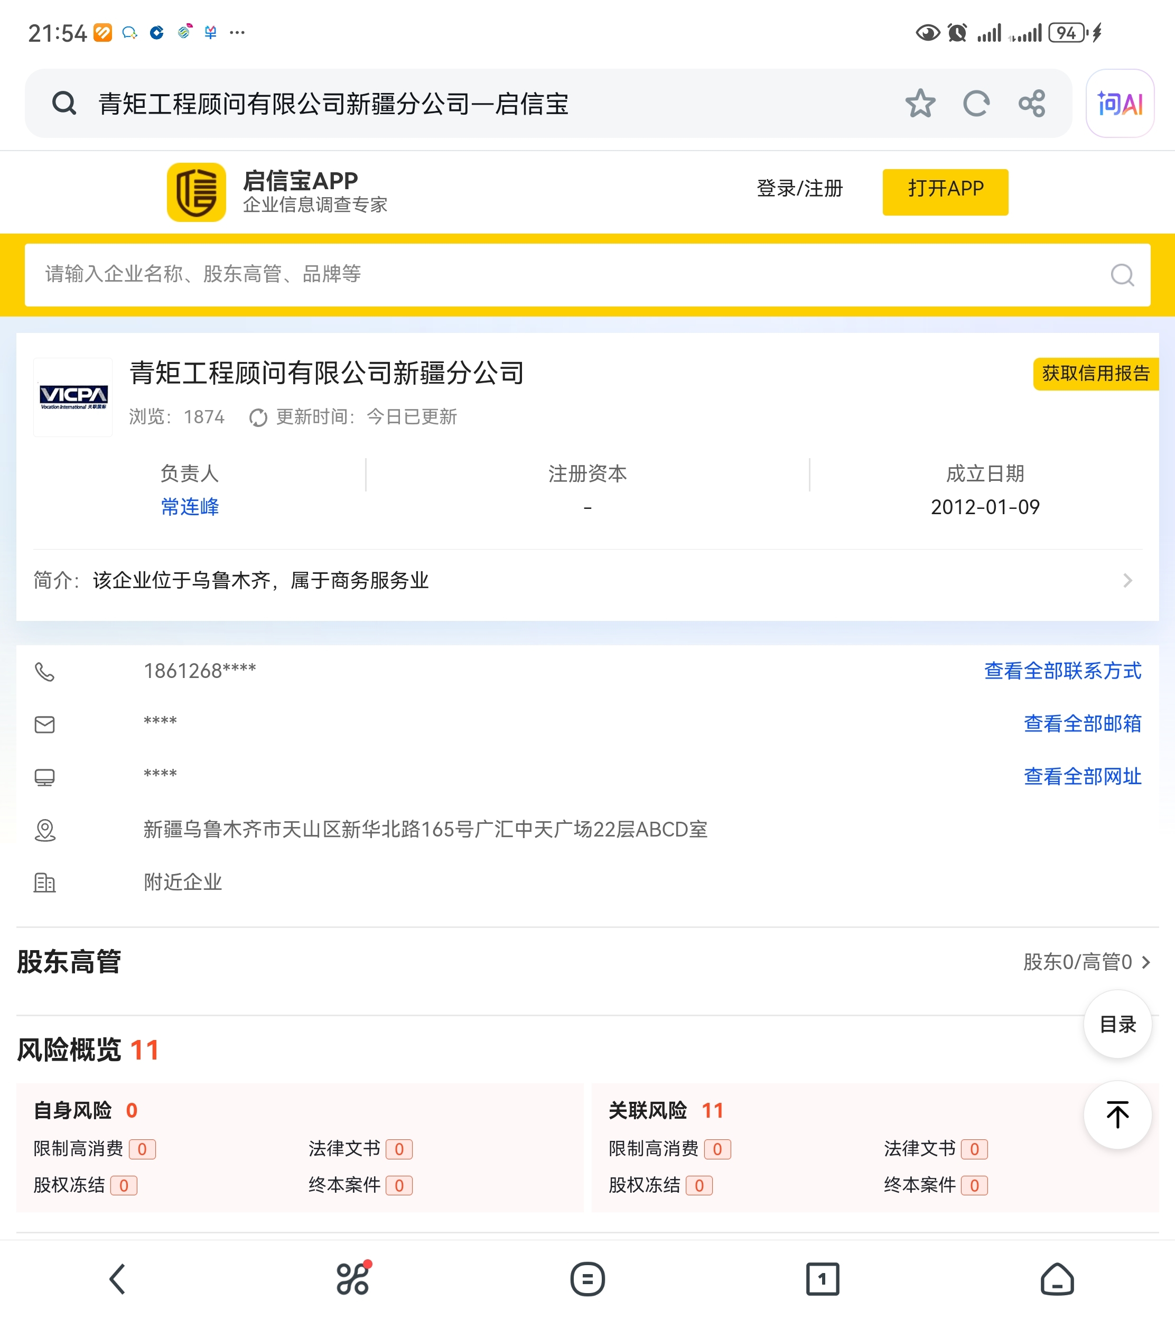Go back with browser back arrow

117,1279
